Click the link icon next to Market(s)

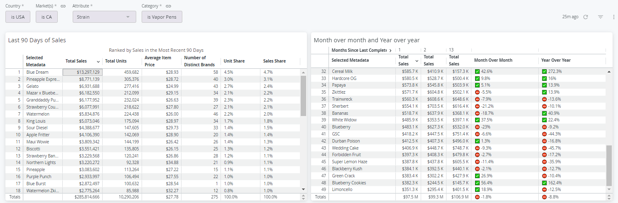[x=63, y=6]
